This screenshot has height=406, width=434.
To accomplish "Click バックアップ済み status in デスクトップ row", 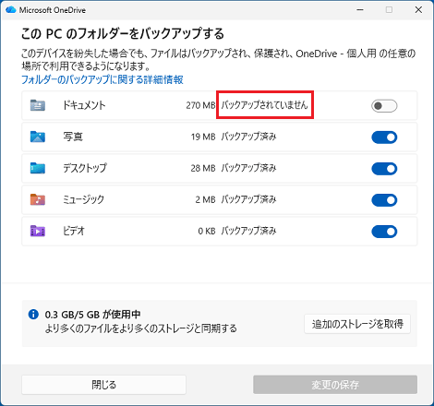I will pos(248,168).
